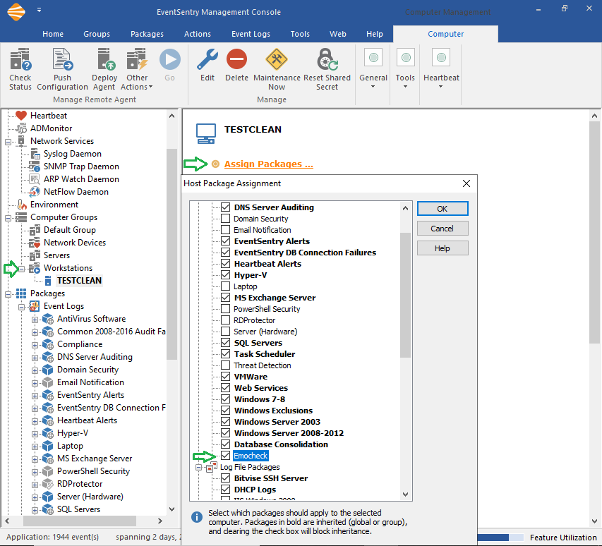Switch to the Packages ribbon tab

(147, 34)
